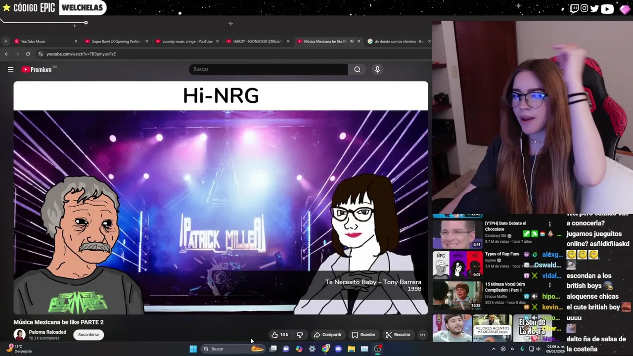Open Copilot icon on taskbar

click(299, 349)
